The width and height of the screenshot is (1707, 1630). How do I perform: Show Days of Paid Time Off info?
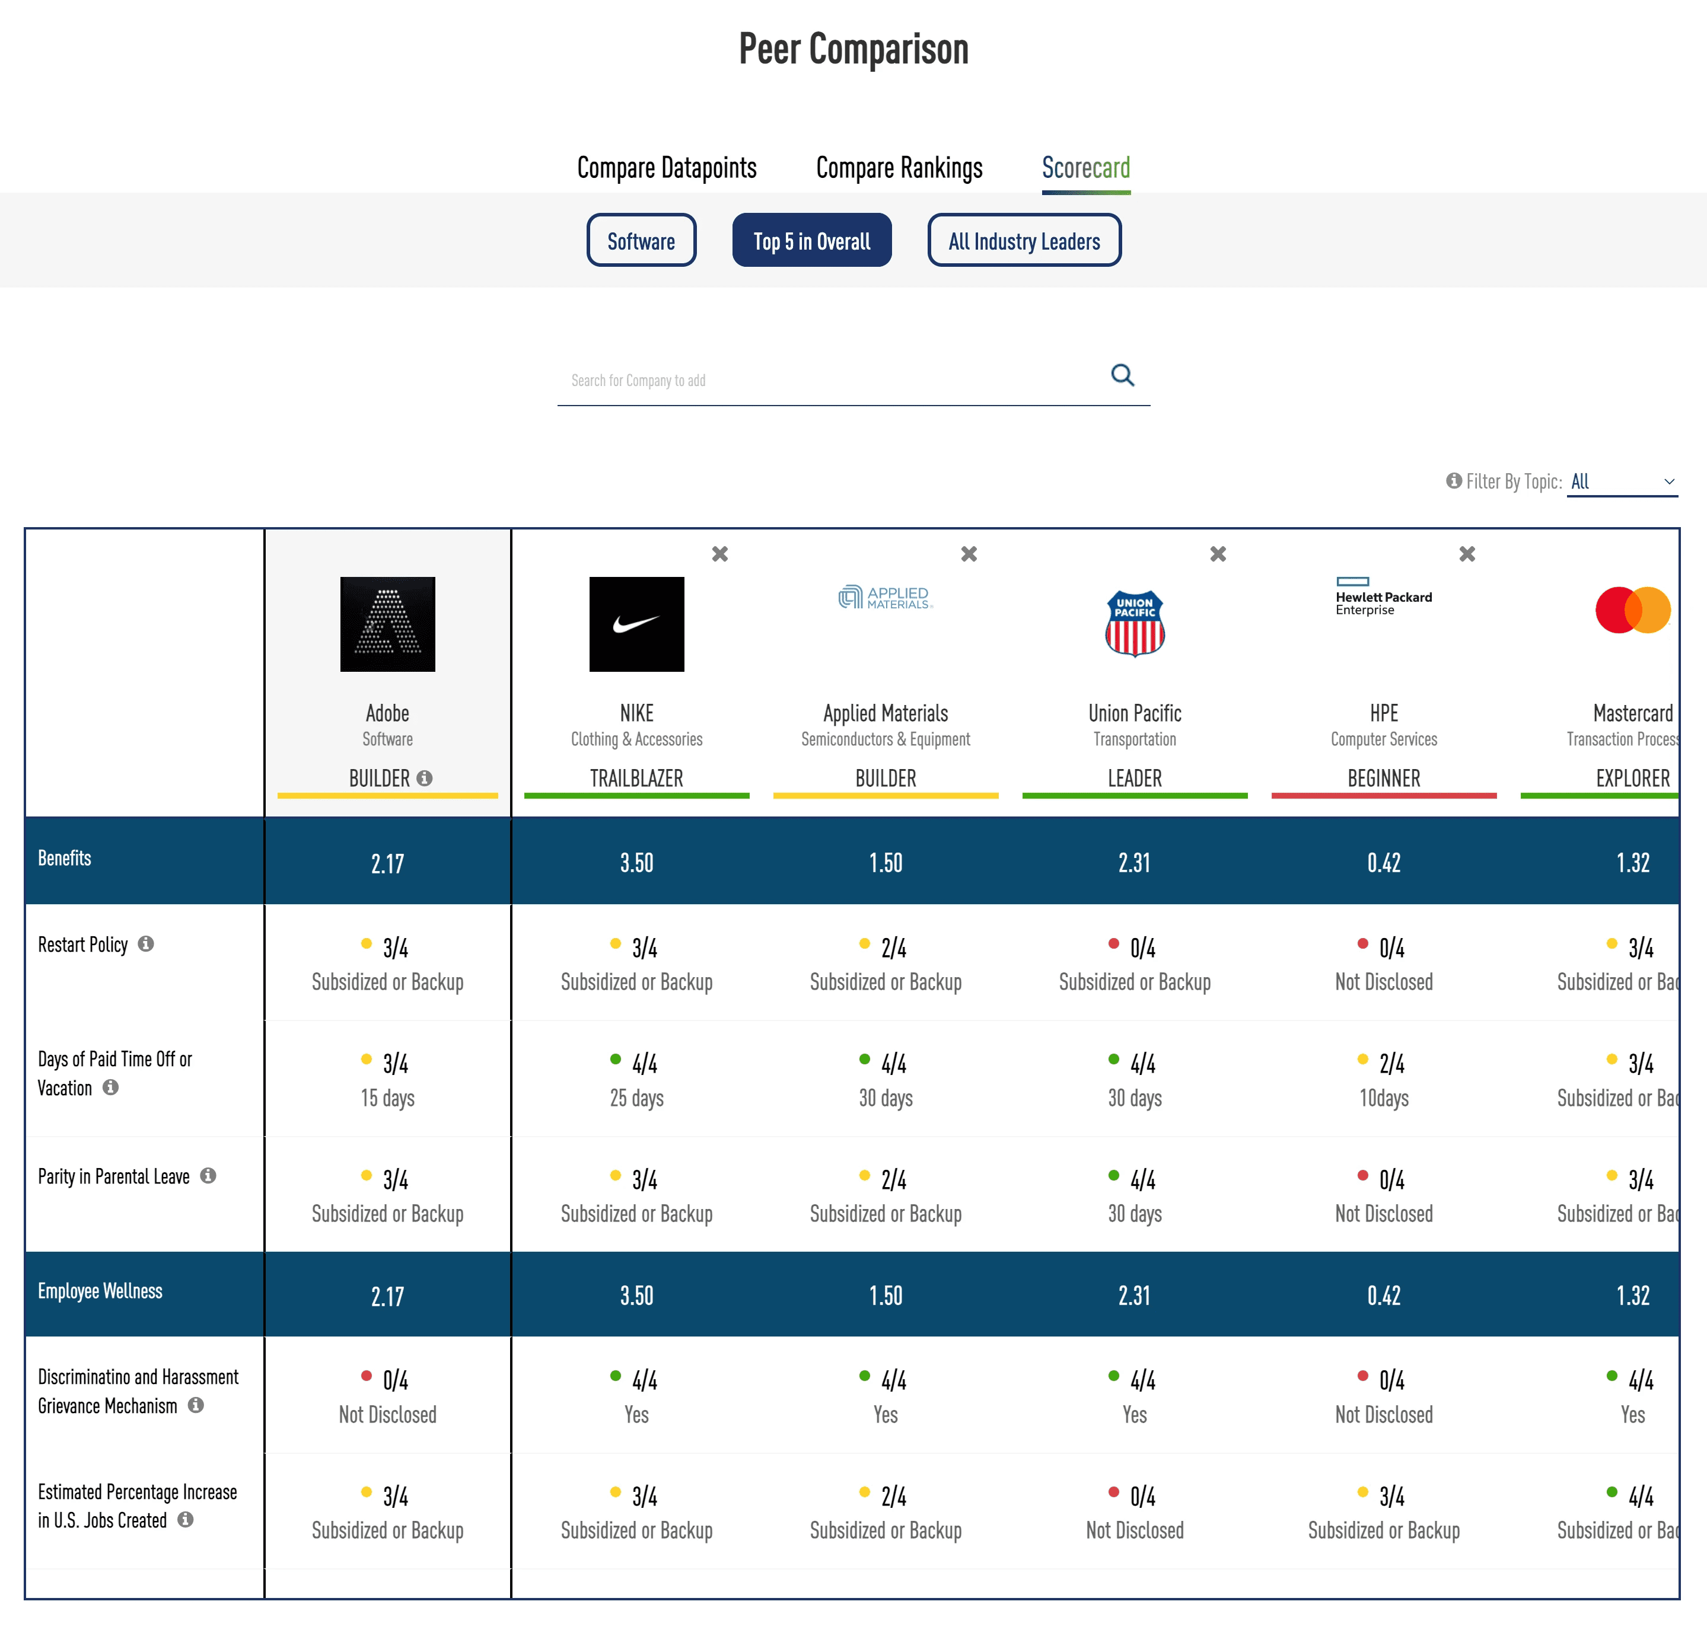click(110, 1087)
